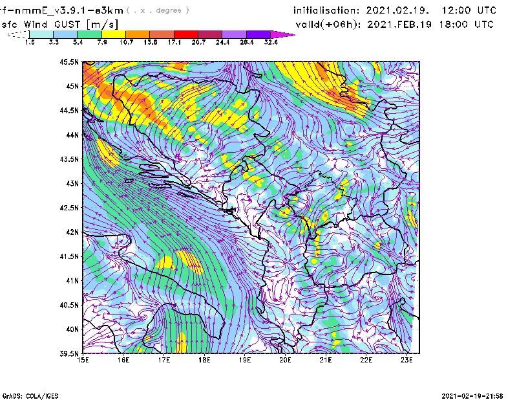Click the '41N' latitude axis label

(x=72, y=281)
